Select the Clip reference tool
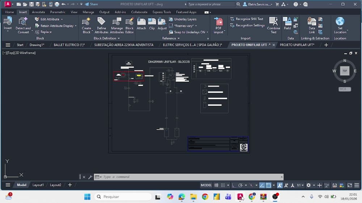This screenshot has height=203, width=362. [x=152, y=23]
